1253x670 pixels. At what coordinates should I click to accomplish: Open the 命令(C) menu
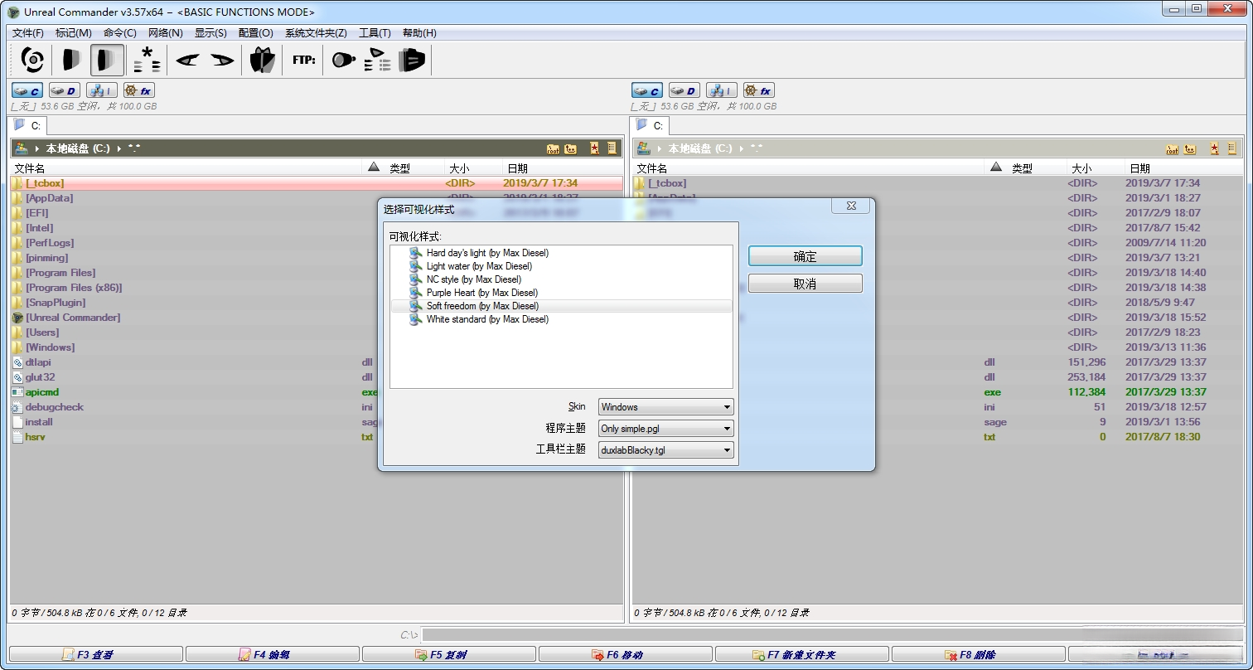[120, 33]
